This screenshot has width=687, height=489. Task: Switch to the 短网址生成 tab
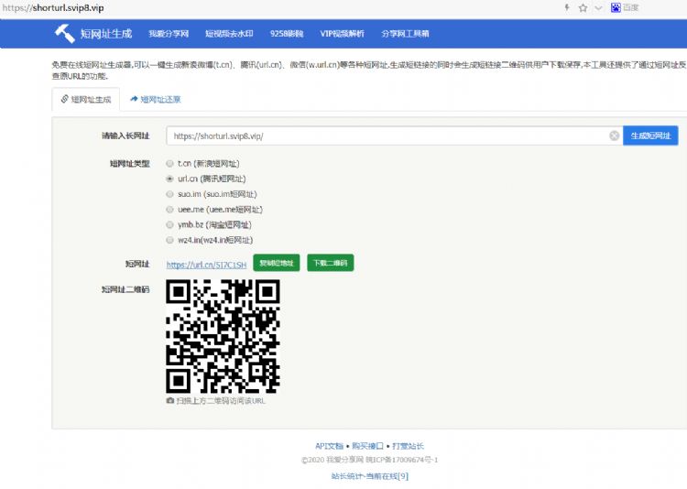tap(86, 100)
